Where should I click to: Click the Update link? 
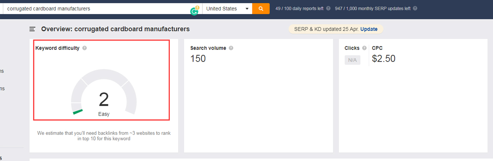pos(369,29)
